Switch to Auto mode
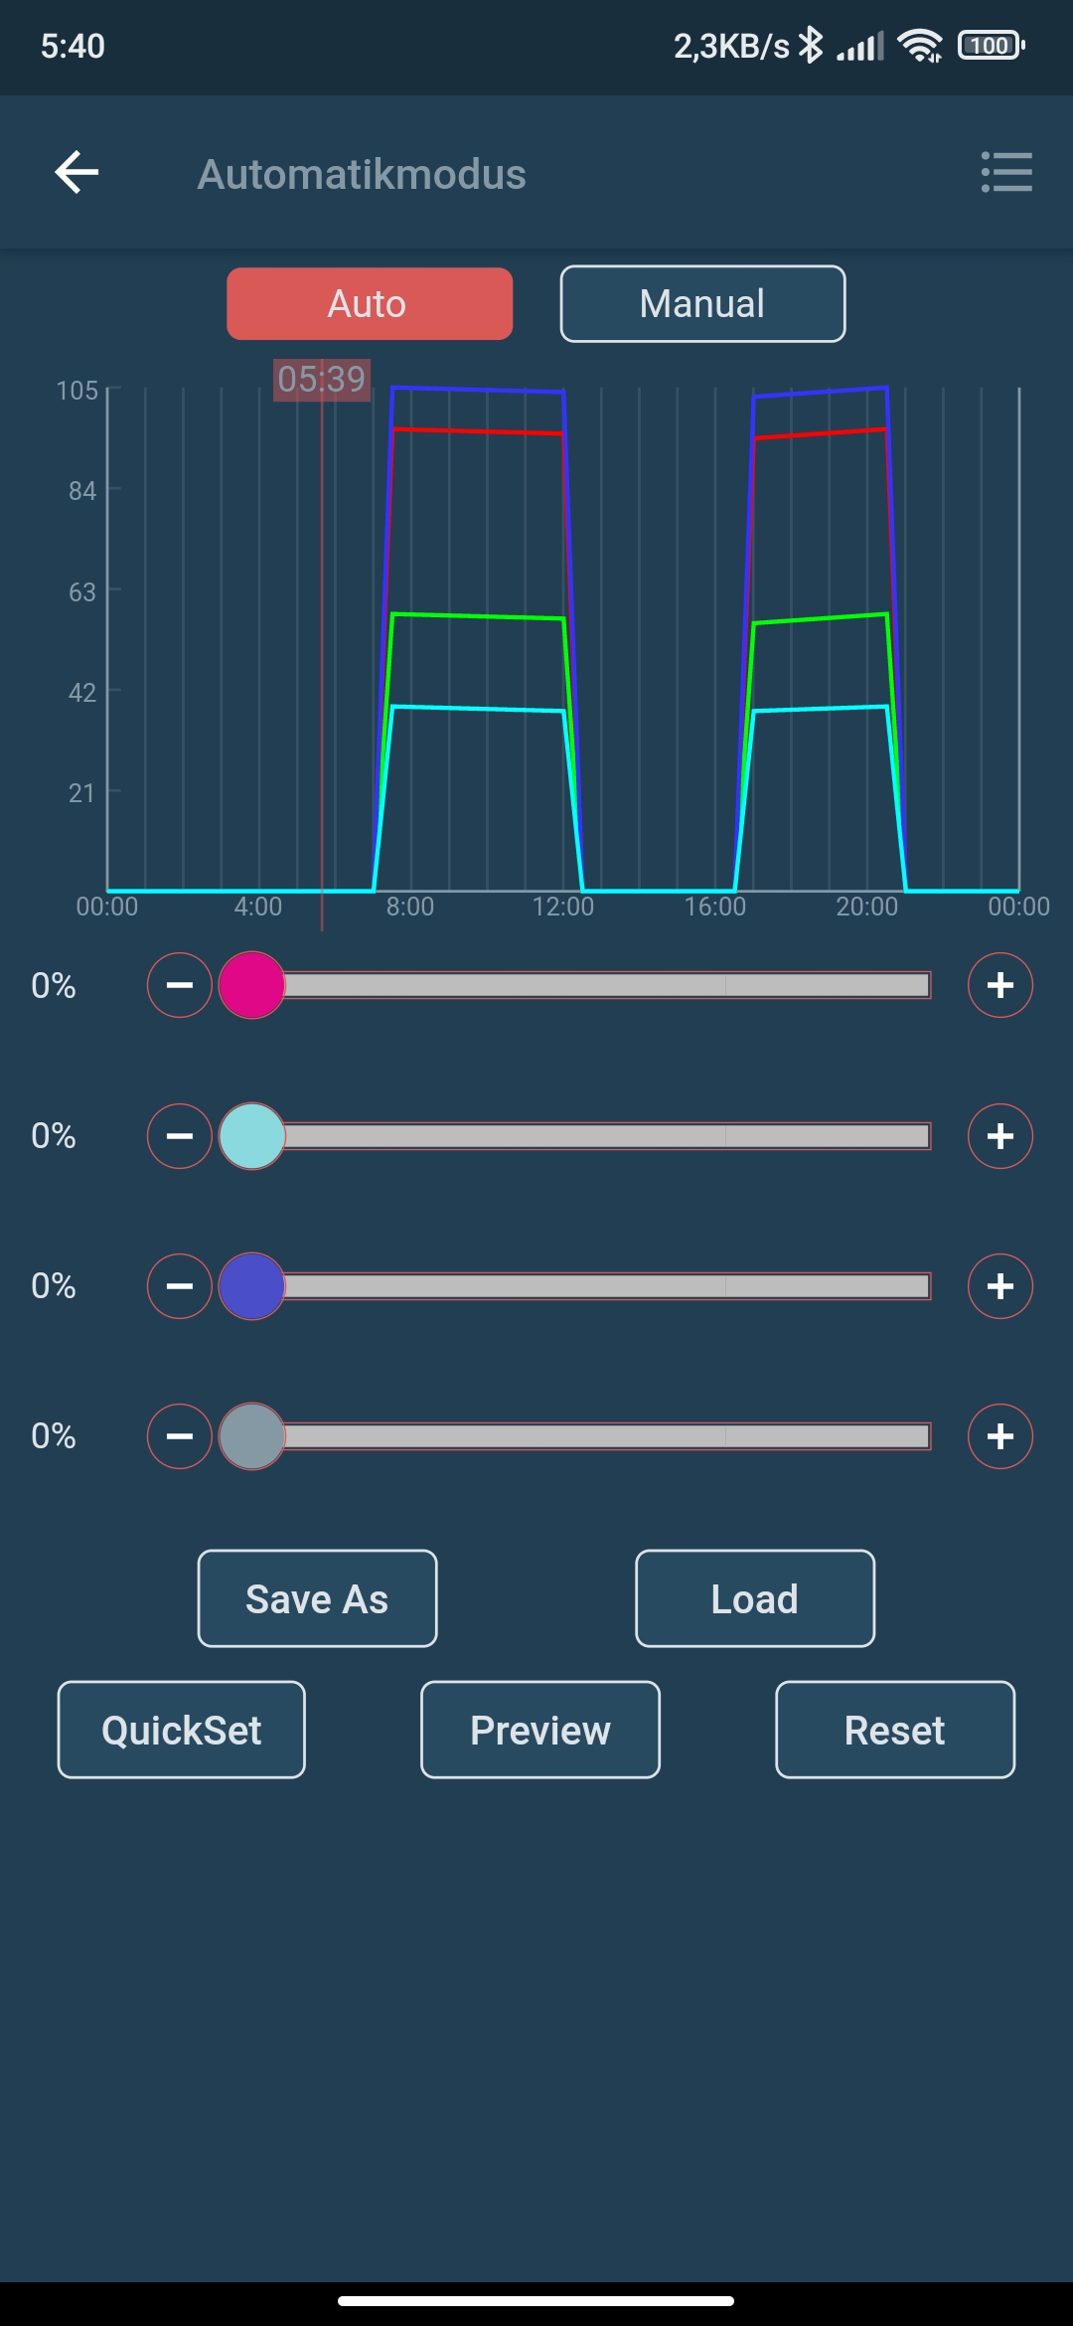1073x2326 pixels. pos(370,304)
